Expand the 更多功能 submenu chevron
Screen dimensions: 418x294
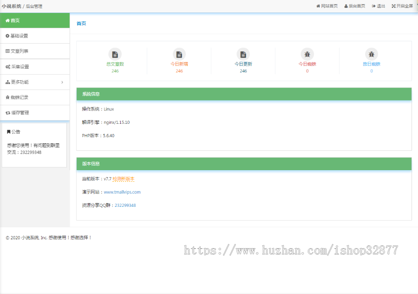click(63, 82)
